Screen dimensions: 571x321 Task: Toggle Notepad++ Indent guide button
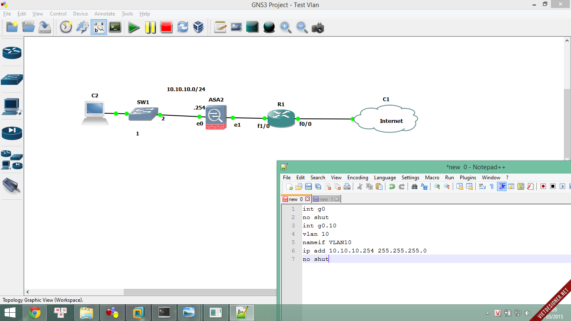click(x=502, y=186)
